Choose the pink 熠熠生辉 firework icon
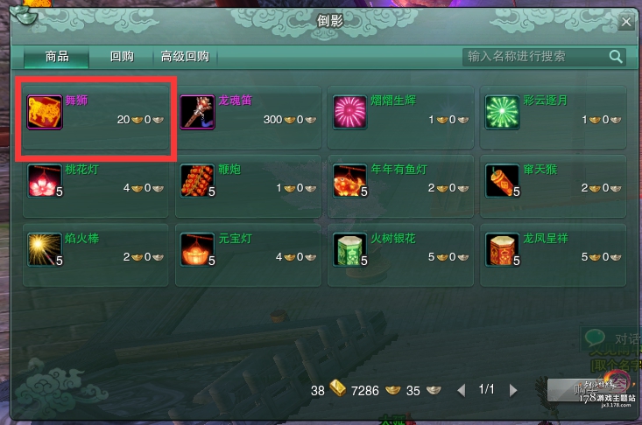Screen dimensions: 642x425 point(349,113)
